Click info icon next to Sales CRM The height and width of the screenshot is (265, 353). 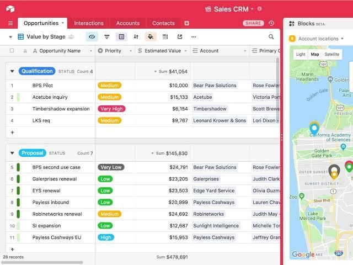(x=259, y=9)
